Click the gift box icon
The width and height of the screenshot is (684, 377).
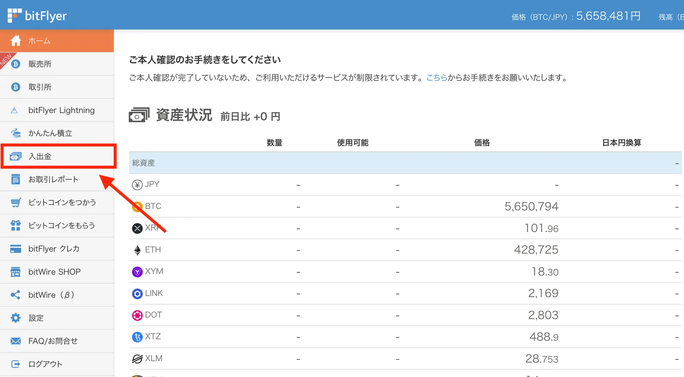tap(16, 226)
